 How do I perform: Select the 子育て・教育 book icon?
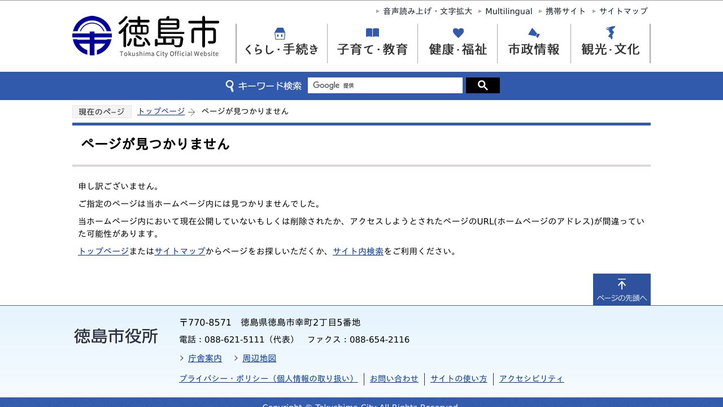point(372,33)
